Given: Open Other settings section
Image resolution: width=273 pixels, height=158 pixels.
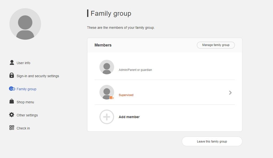Looking at the screenshot, I should pos(27,115).
